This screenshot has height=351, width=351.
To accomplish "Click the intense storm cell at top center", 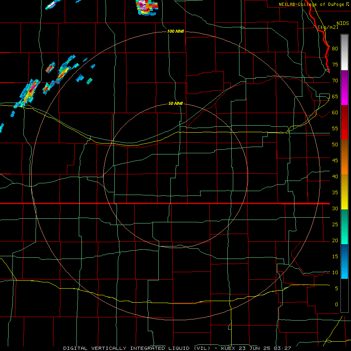I will (x=147, y=8).
